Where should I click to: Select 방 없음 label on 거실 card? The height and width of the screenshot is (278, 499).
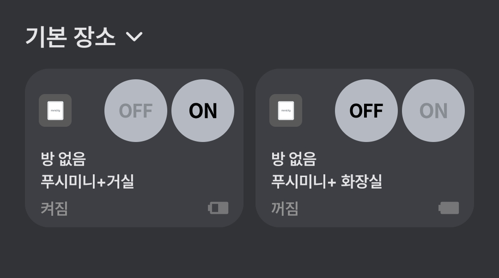point(63,159)
